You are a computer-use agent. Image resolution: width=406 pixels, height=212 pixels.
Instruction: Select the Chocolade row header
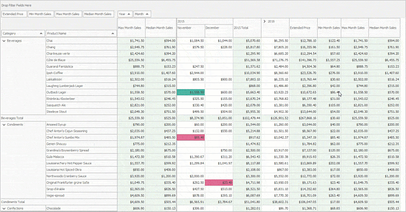(82, 209)
